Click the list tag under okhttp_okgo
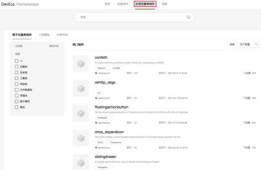Image resolution: width=261 pixels, height=170 pixels. click(99, 93)
